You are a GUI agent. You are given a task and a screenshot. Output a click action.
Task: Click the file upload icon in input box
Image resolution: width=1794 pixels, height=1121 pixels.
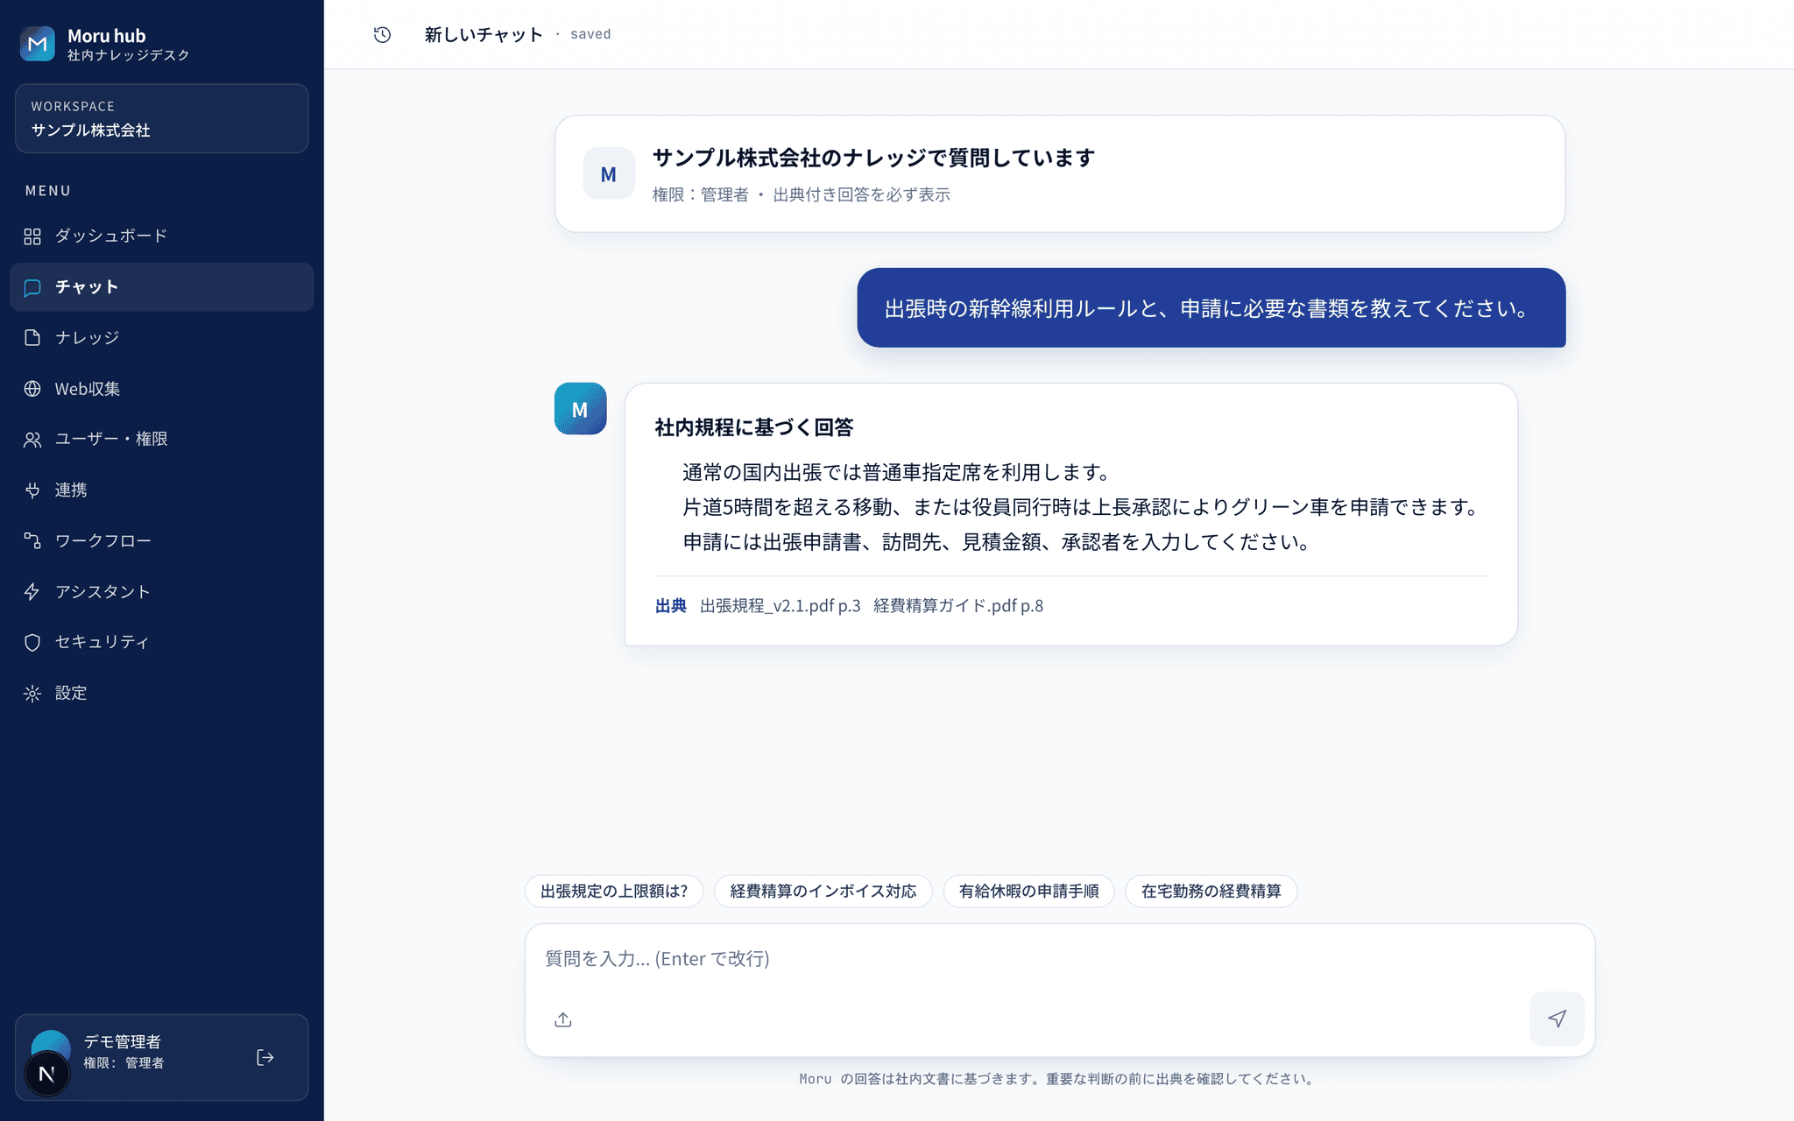pos(563,1019)
